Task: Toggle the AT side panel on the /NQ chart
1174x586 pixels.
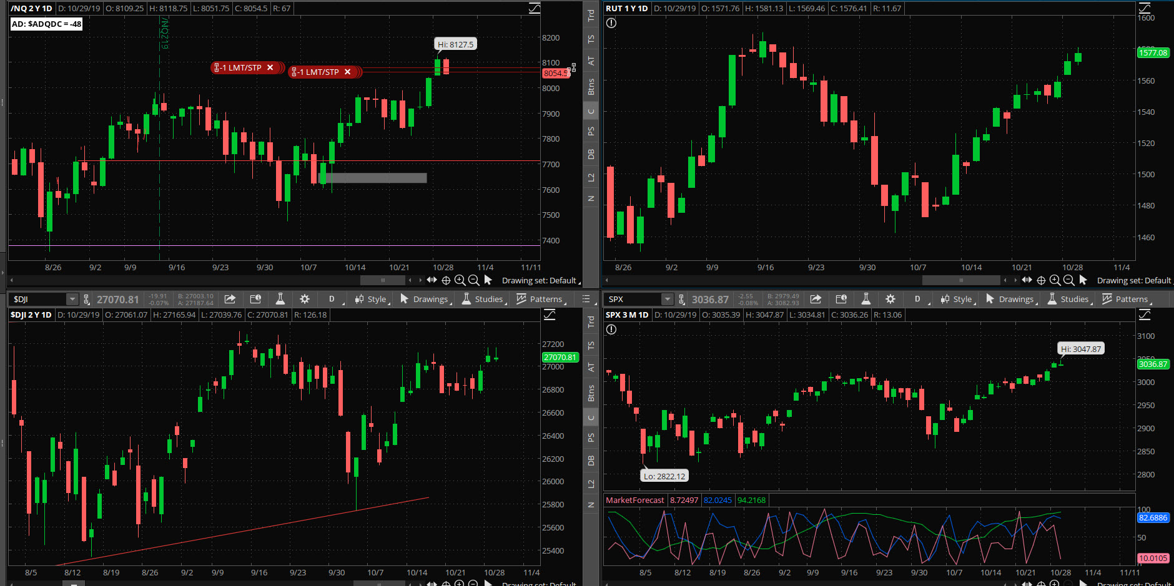Action: (591, 61)
